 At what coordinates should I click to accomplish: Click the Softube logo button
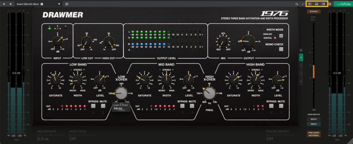point(343,4)
